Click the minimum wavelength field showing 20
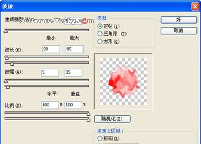The width and height of the screenshot is (201, 144). coord(51,49)
